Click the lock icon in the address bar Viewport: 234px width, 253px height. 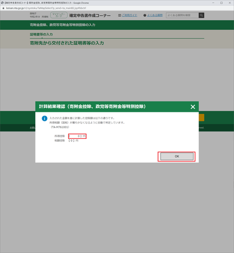click(3, 8)
